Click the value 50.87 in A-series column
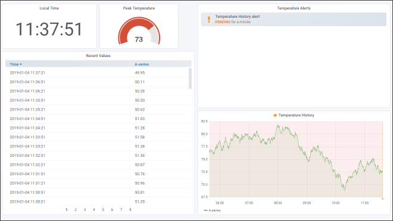The image size is (393, 221). [140, 165]
